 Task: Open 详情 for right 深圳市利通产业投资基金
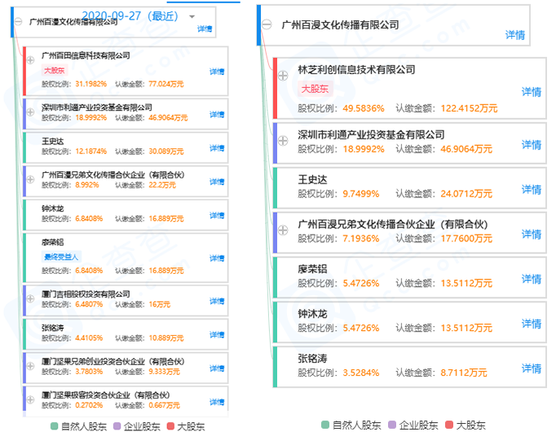tap(532, 144)
